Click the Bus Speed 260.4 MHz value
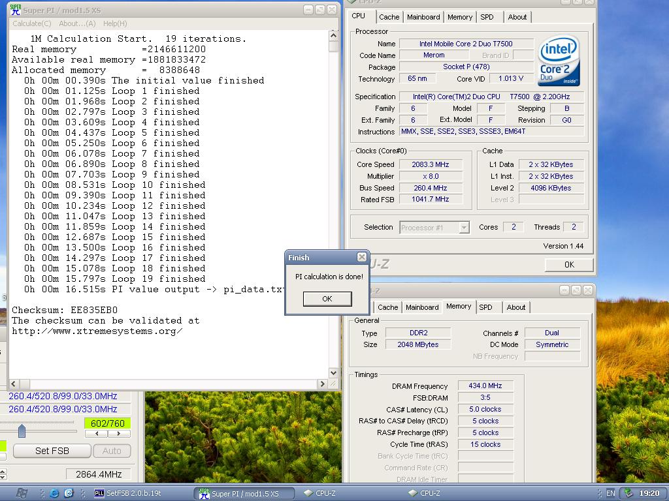Viewport: 669px width, 501px height. tap(431, 188)
